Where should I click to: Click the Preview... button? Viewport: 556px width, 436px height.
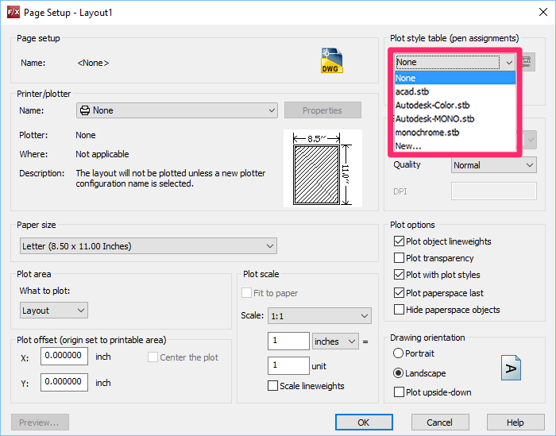tap(40, 422)
